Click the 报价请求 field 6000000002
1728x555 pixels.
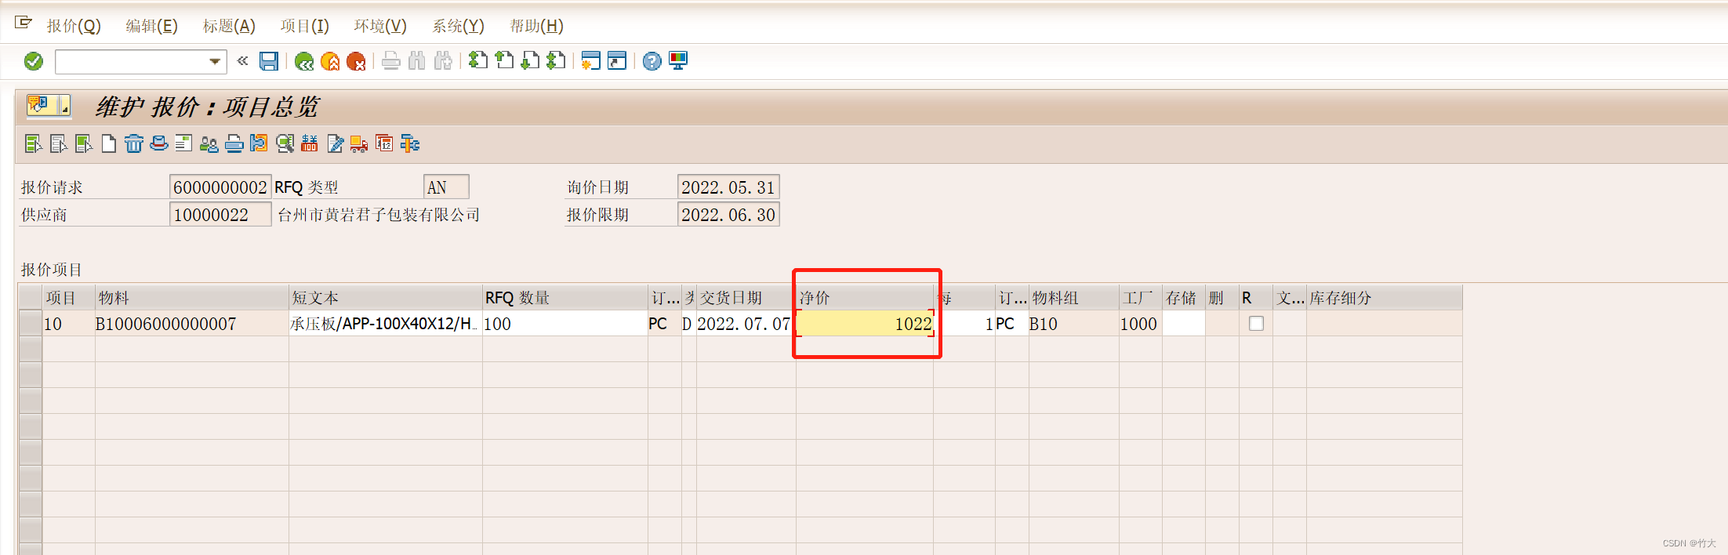220,187
